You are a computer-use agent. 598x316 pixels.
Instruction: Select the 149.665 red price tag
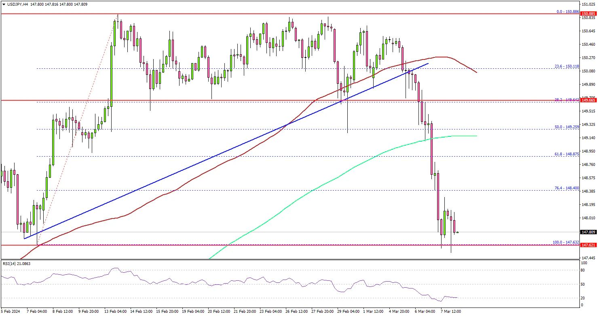pos(589,100)
